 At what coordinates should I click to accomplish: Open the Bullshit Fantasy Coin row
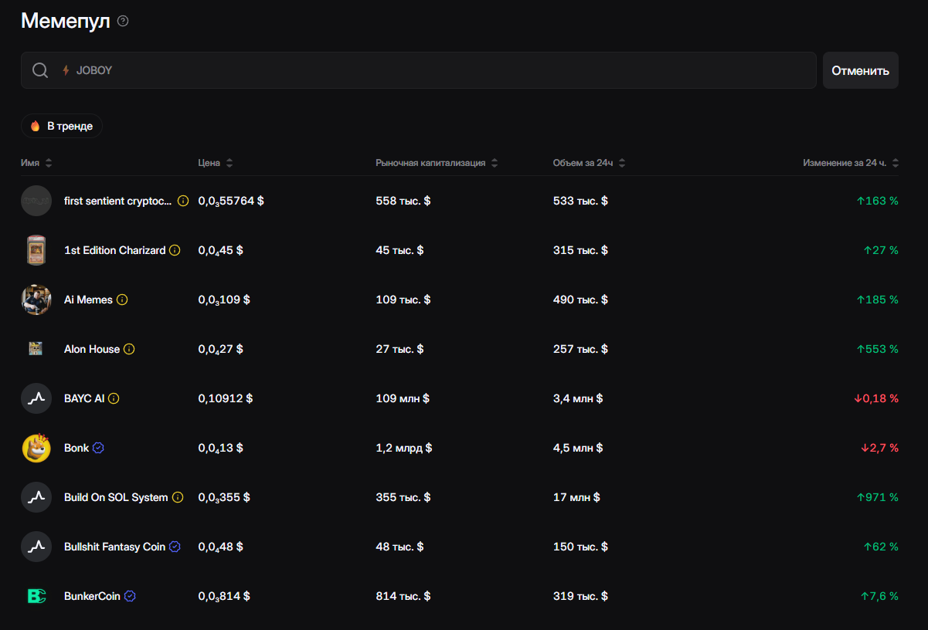114,547
